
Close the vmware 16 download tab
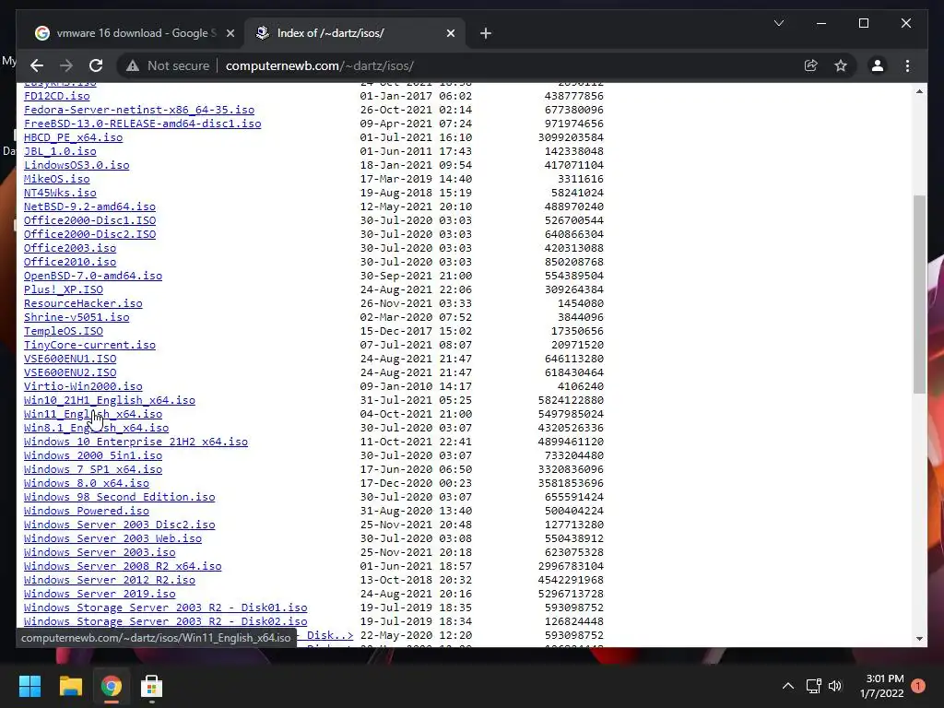coord(230,33)
